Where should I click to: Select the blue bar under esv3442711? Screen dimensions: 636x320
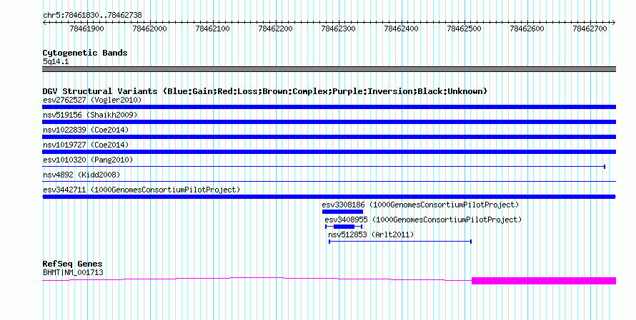pyautogui.click(x=329, y=197)
